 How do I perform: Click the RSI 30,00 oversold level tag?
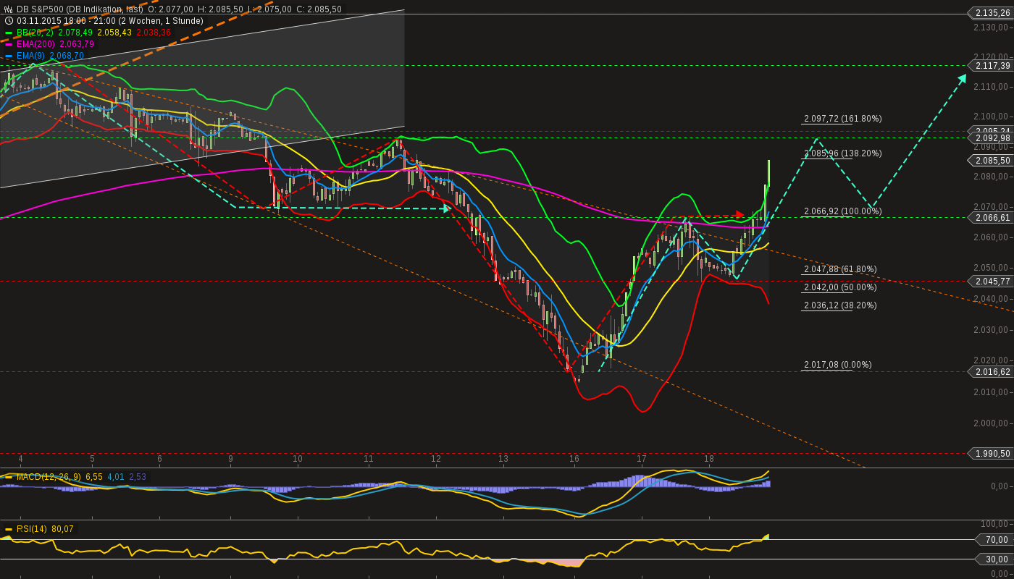point(993,559)
